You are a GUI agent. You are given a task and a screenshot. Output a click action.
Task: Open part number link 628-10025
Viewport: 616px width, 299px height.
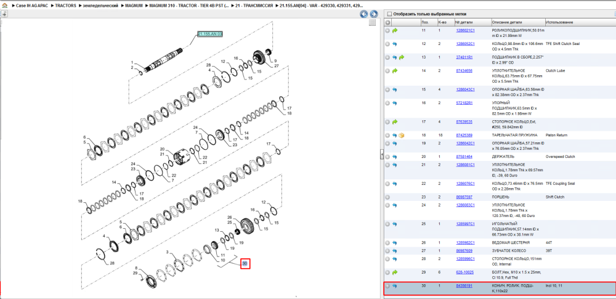[464, 272]
